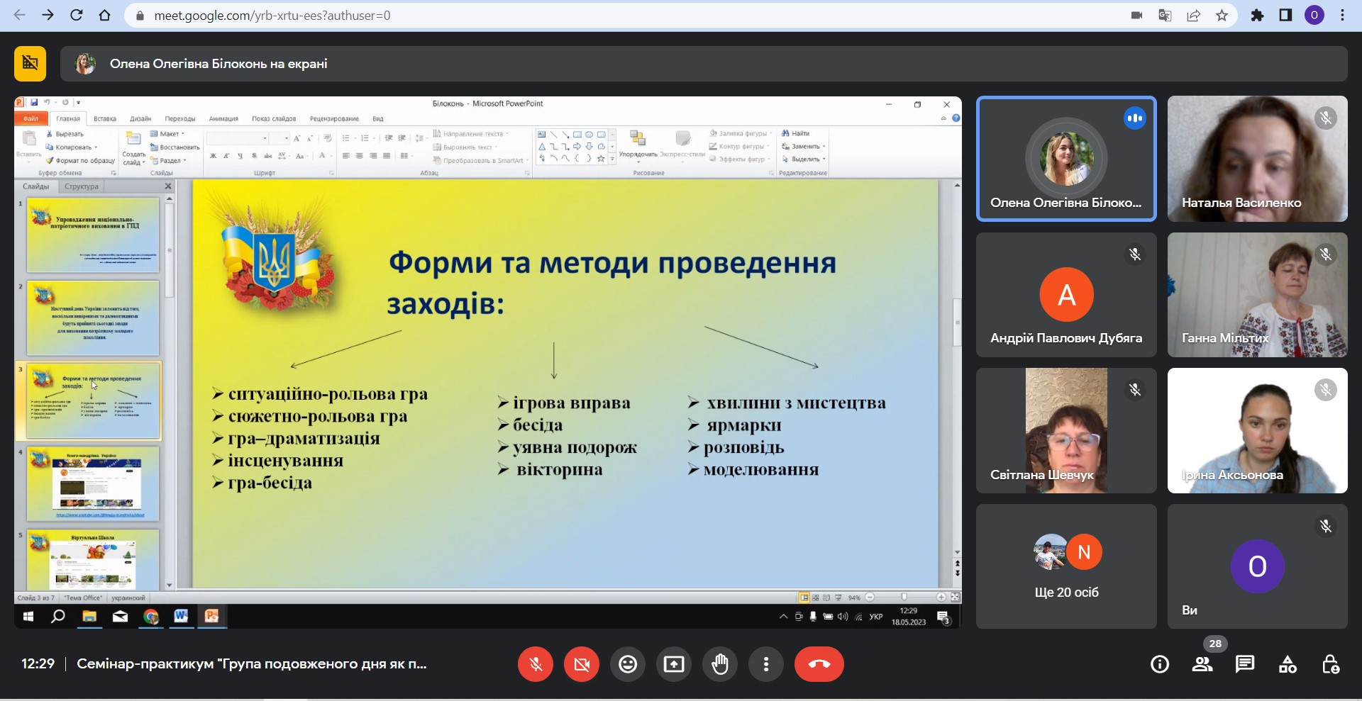
Task: Raise hand in the meeting
Action: pyautogui.click(x=720, y=664)
